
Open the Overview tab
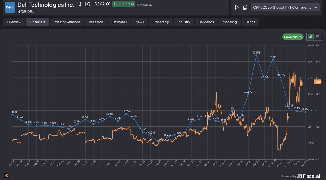14,22
